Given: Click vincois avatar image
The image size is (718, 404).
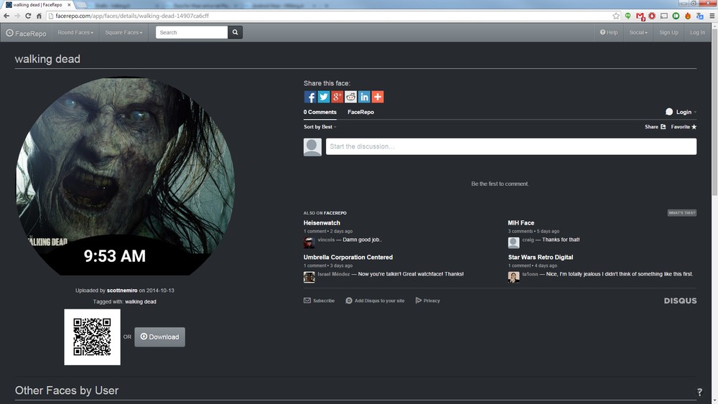Looking at the screenshot, I should 309,243.
